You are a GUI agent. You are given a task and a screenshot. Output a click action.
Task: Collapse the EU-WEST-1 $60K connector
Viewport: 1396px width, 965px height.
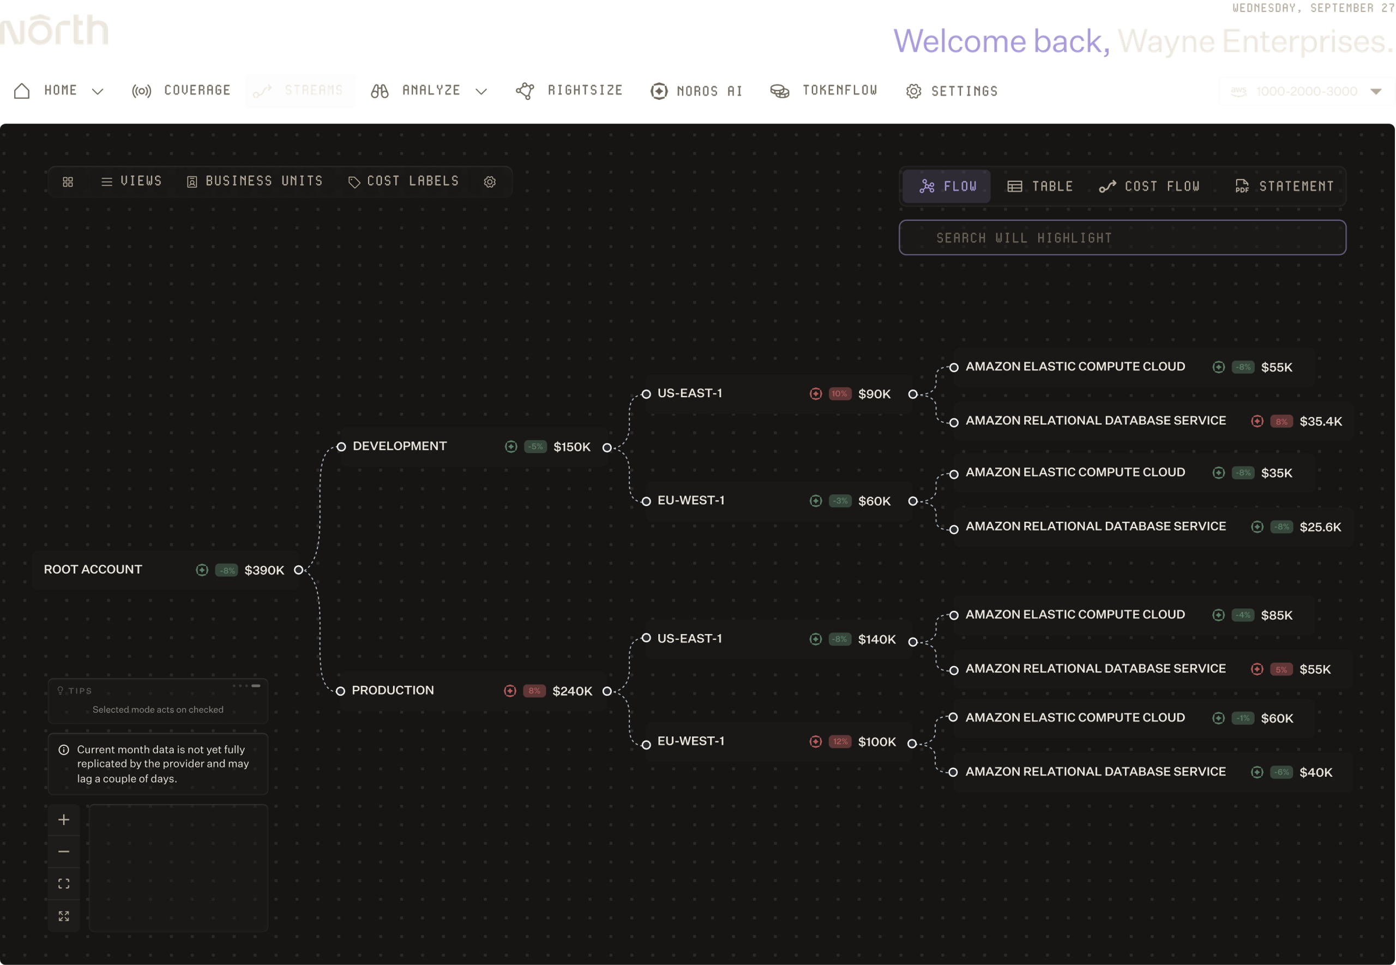[912, 501]
